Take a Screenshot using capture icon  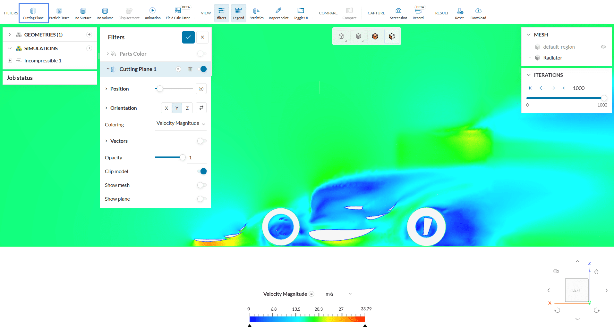398,13
